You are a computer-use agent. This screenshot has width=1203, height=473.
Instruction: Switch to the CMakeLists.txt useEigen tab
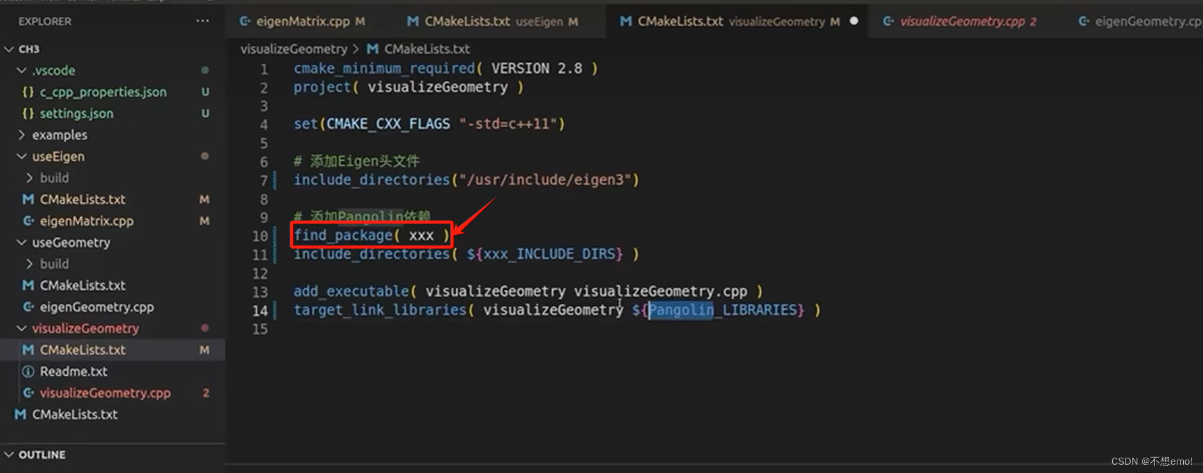[x=492, y=21]
